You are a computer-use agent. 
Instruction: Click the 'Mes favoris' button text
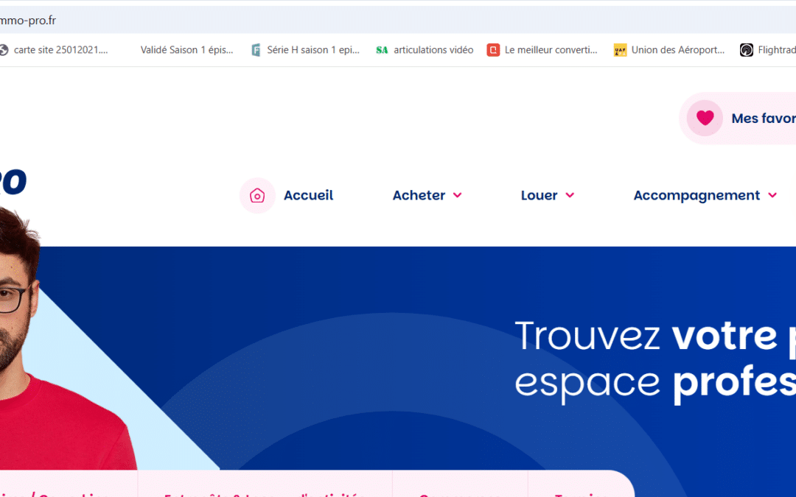[763, 118]
